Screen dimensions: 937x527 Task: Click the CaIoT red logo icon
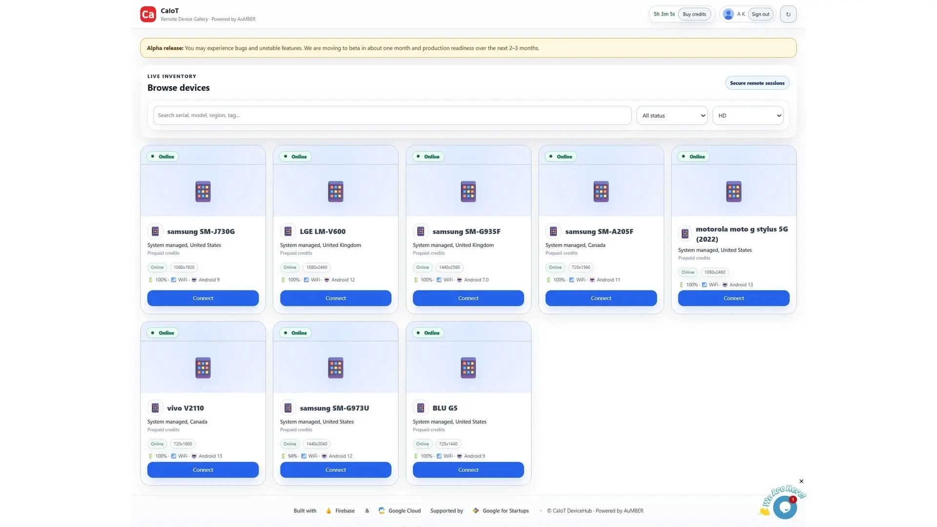148,14
